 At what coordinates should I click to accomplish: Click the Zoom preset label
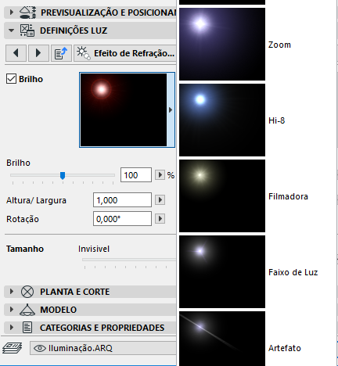coord(279,45)
